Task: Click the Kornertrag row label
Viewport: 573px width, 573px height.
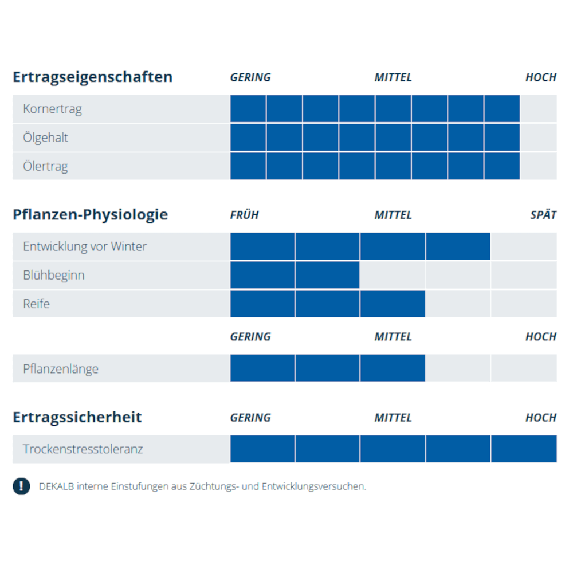Action: pos(52,109)
